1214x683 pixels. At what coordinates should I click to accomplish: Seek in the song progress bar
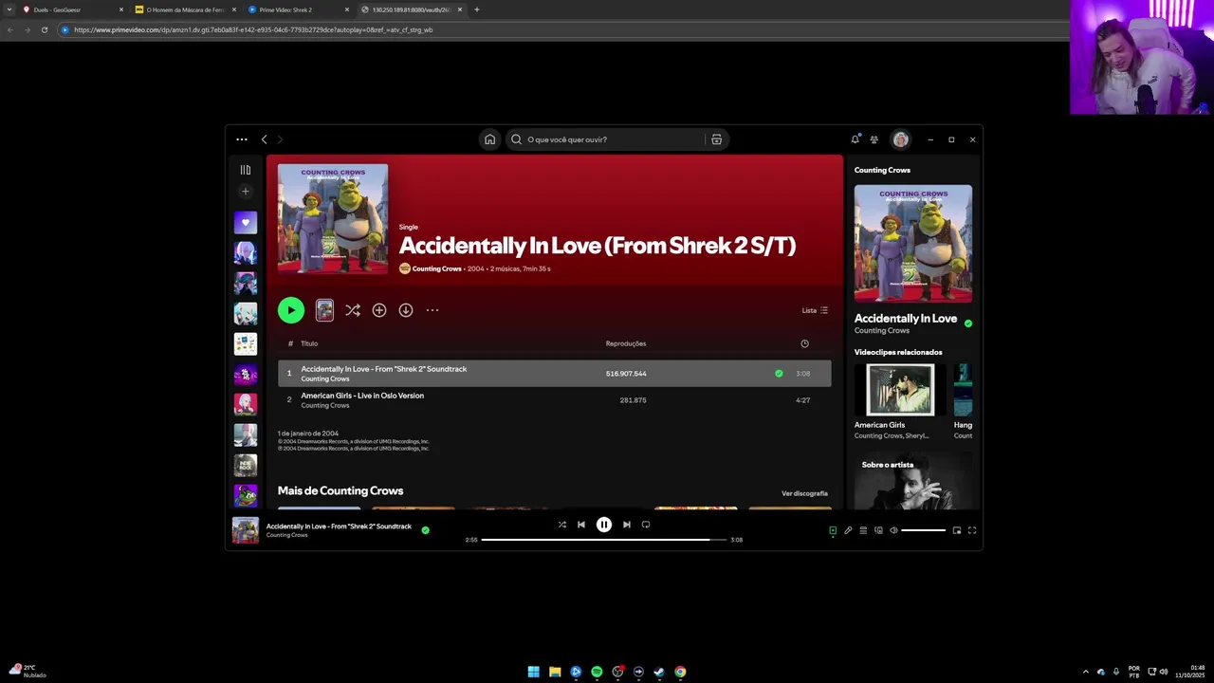pos(604,540)
